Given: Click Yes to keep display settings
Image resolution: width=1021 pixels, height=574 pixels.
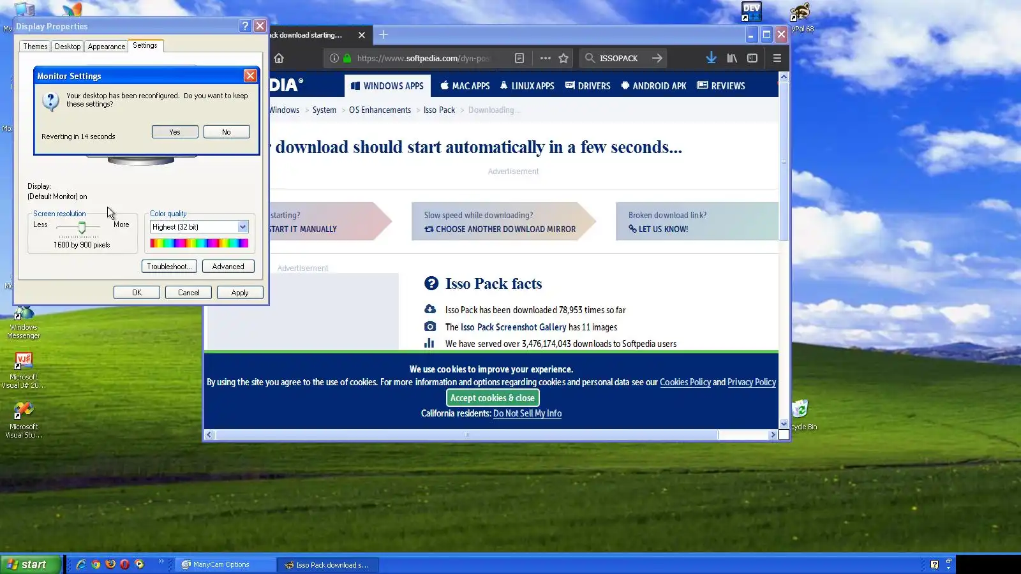Looking at the screenshot, I should pyautogui.click(x=175, y=132).
